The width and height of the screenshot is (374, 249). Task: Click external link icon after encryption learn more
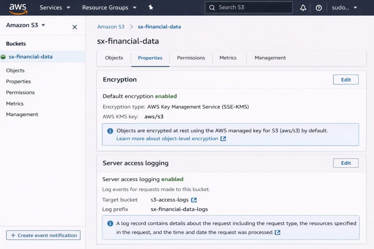tap(223, 139)
